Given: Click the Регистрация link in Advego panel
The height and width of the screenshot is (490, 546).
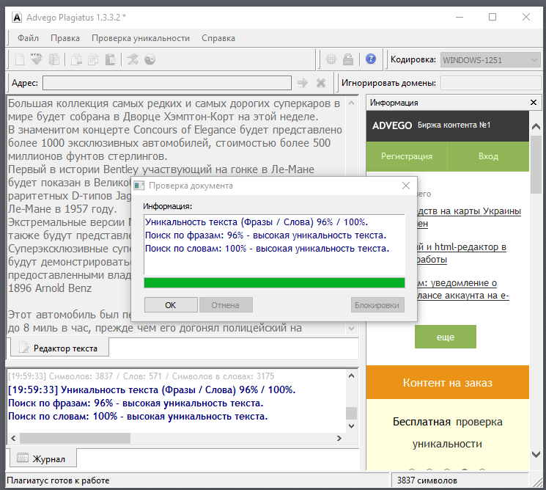Looking at the screenshot, I should click(x=406, y=156).
